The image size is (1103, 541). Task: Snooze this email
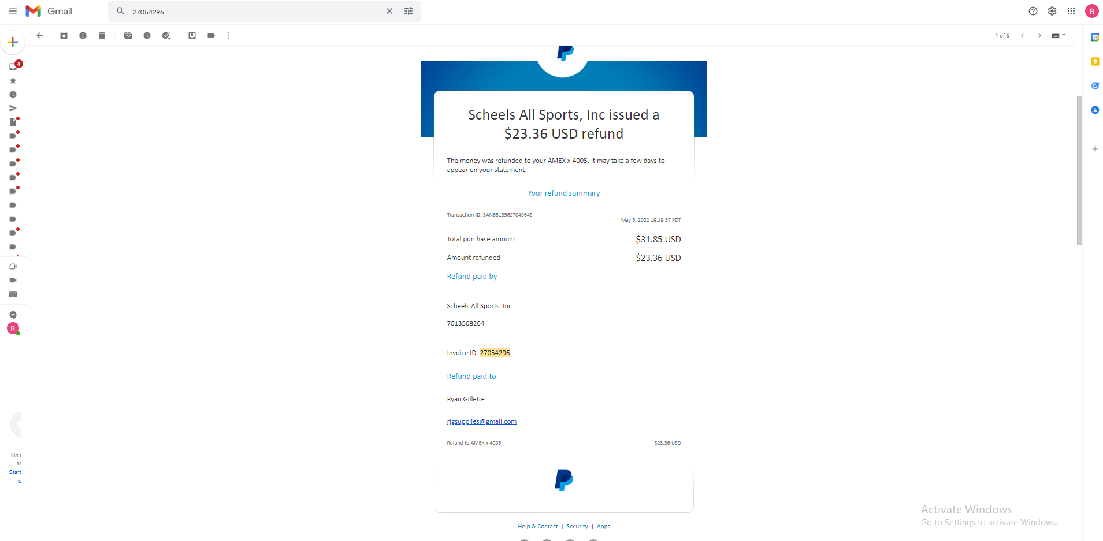click(147, 35)
